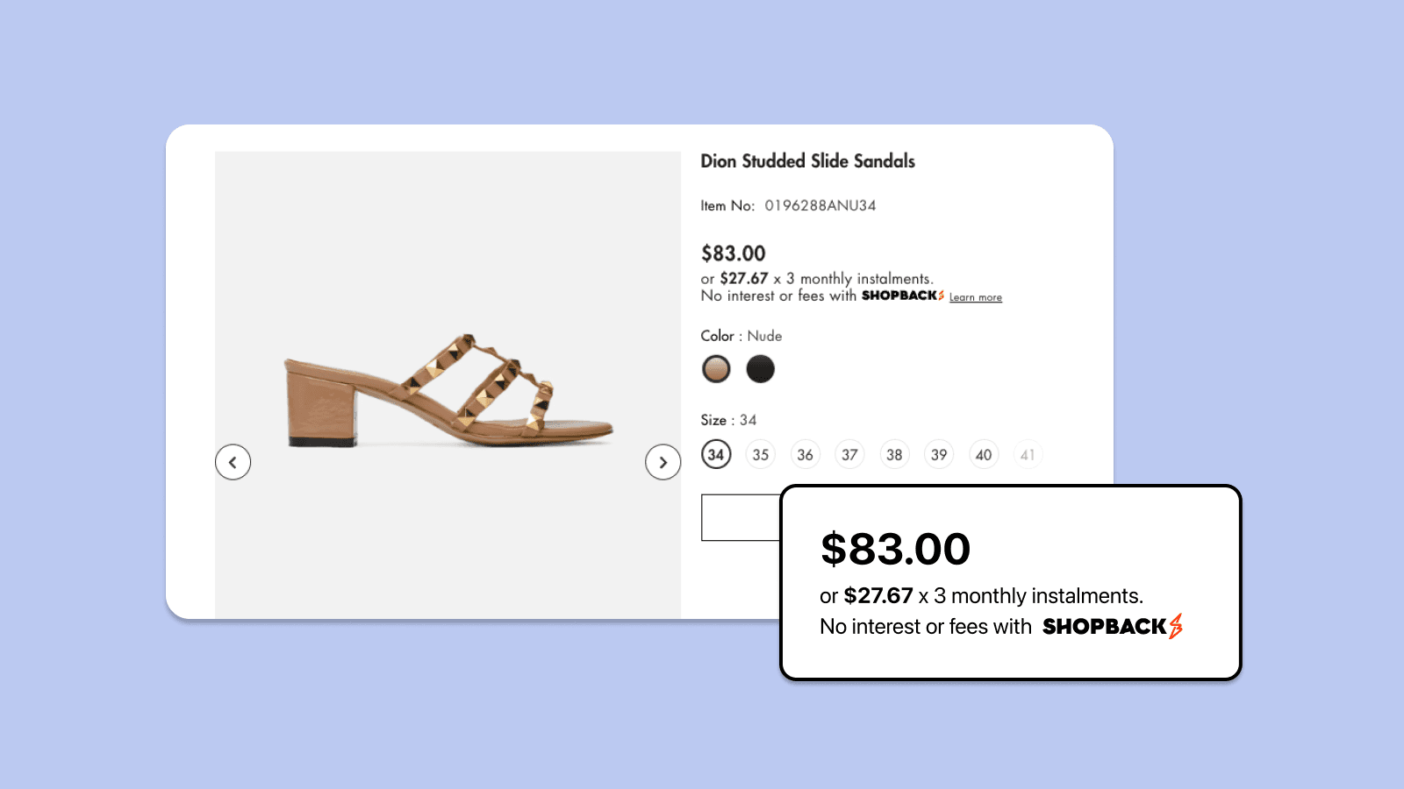Select size 38 for the sandals
The height and width of the screenshot is (789, 1404).
pyautogui.click(x=894, y=454)
